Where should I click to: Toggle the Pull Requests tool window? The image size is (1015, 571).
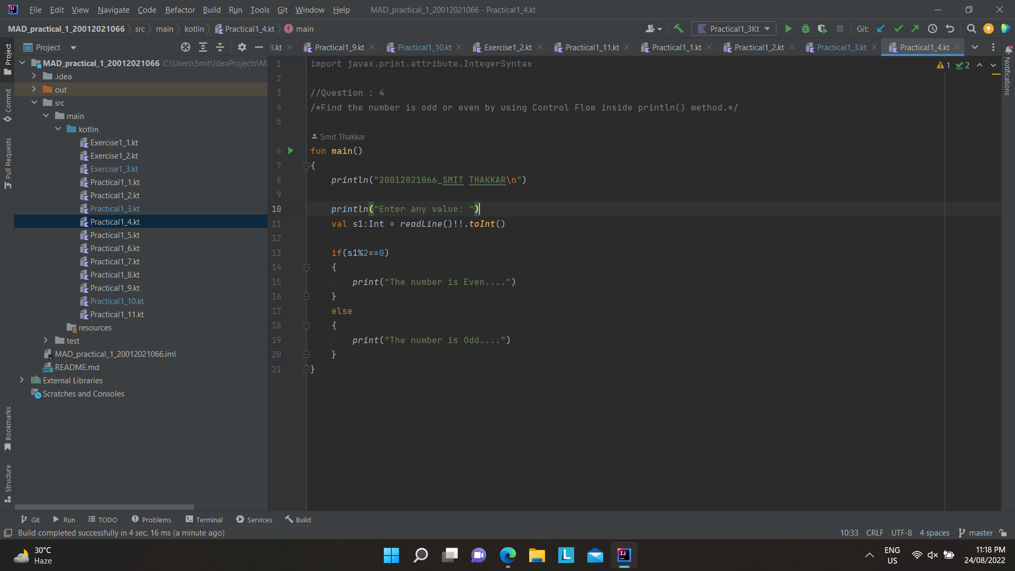[x=8, y=163]
